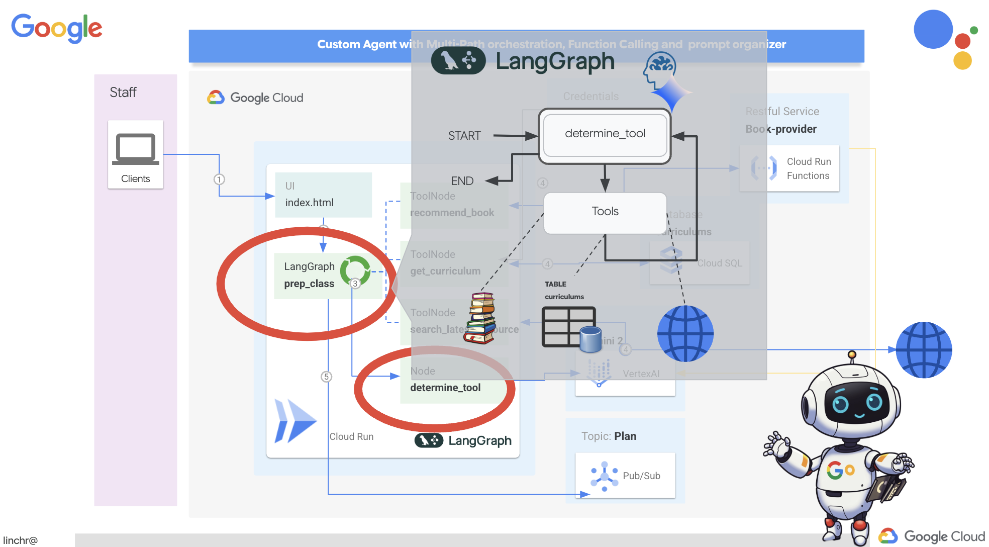Screen dimensions: 989x547
Task: Select the VertexAI icon
Action: [599, 373]
